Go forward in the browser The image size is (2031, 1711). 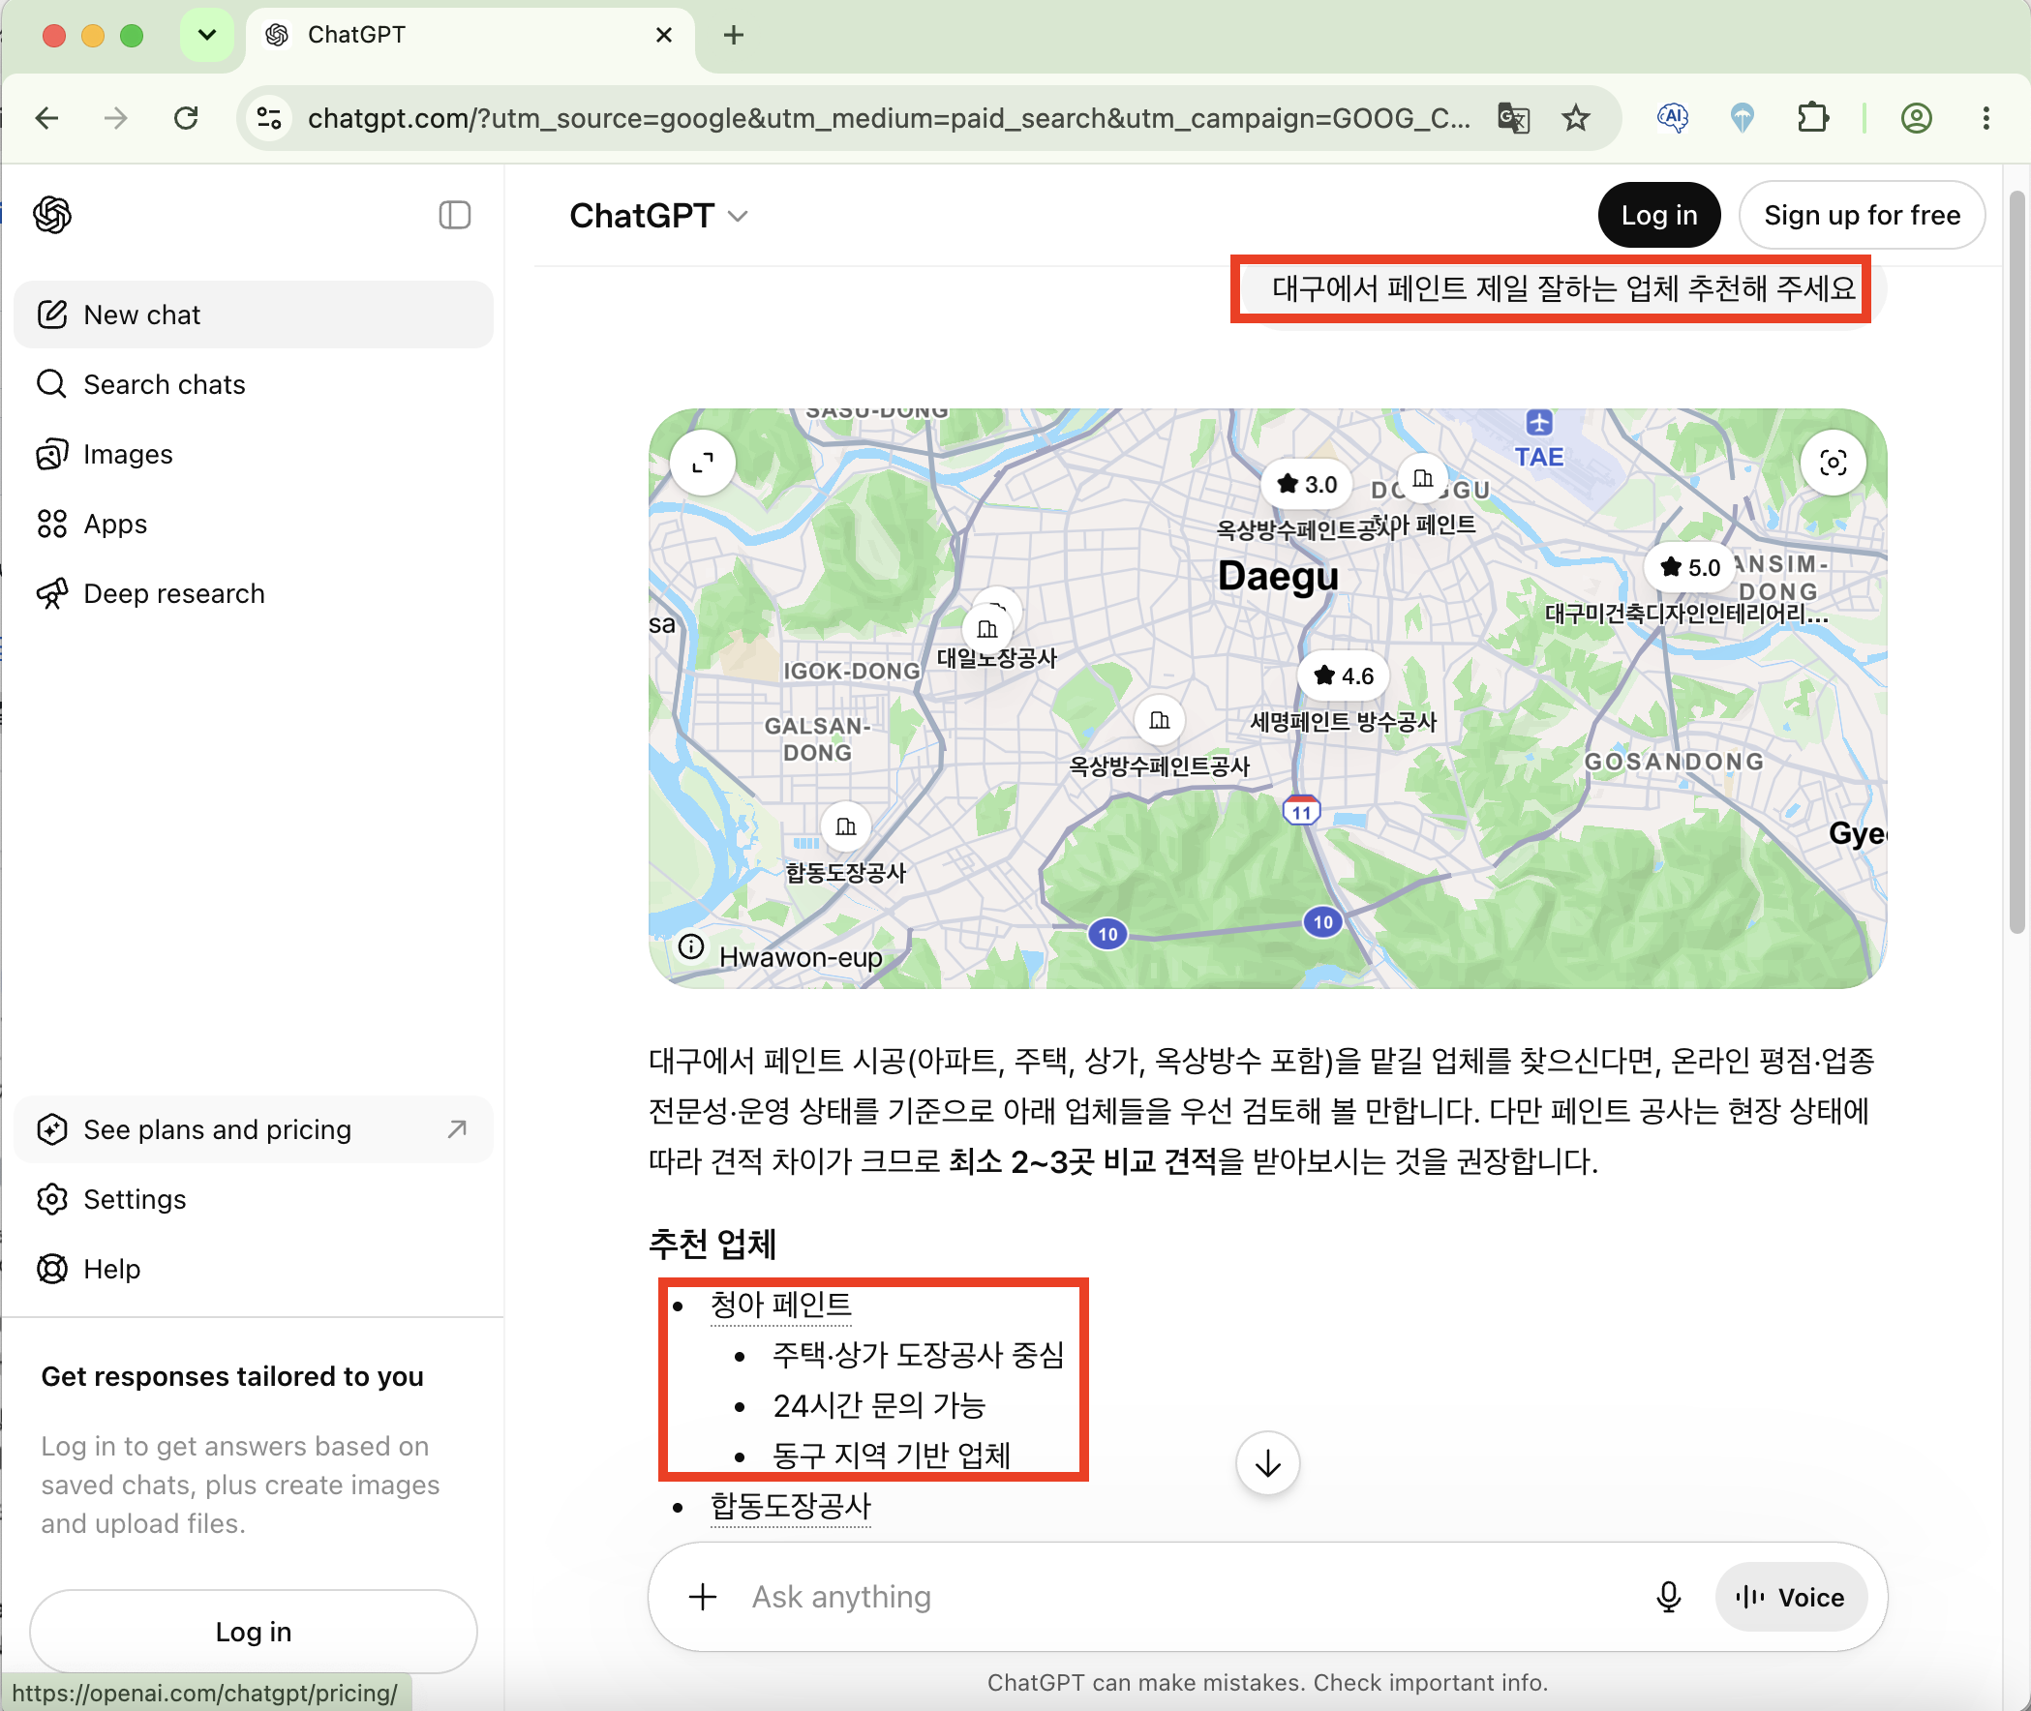115,118
